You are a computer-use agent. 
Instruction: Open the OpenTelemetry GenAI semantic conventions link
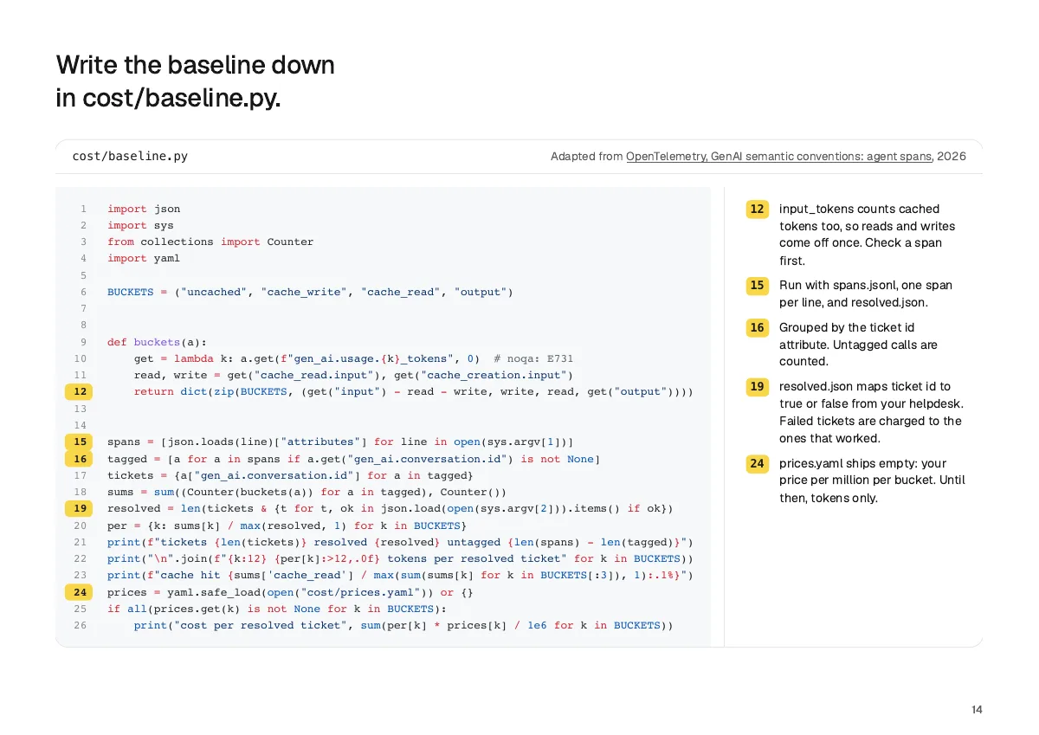[x=778, y=157]
